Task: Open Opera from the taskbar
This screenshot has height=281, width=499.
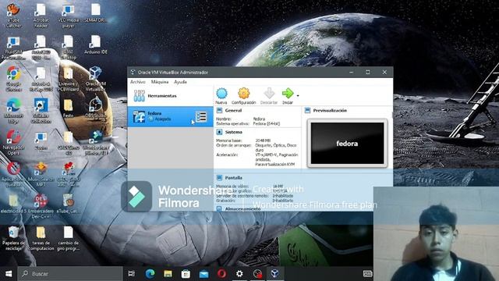Action: pyautogui.click(x=221, y=274)
